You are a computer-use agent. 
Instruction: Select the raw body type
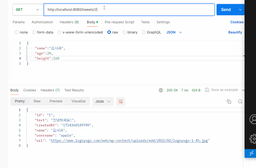(x=109, y=32)
